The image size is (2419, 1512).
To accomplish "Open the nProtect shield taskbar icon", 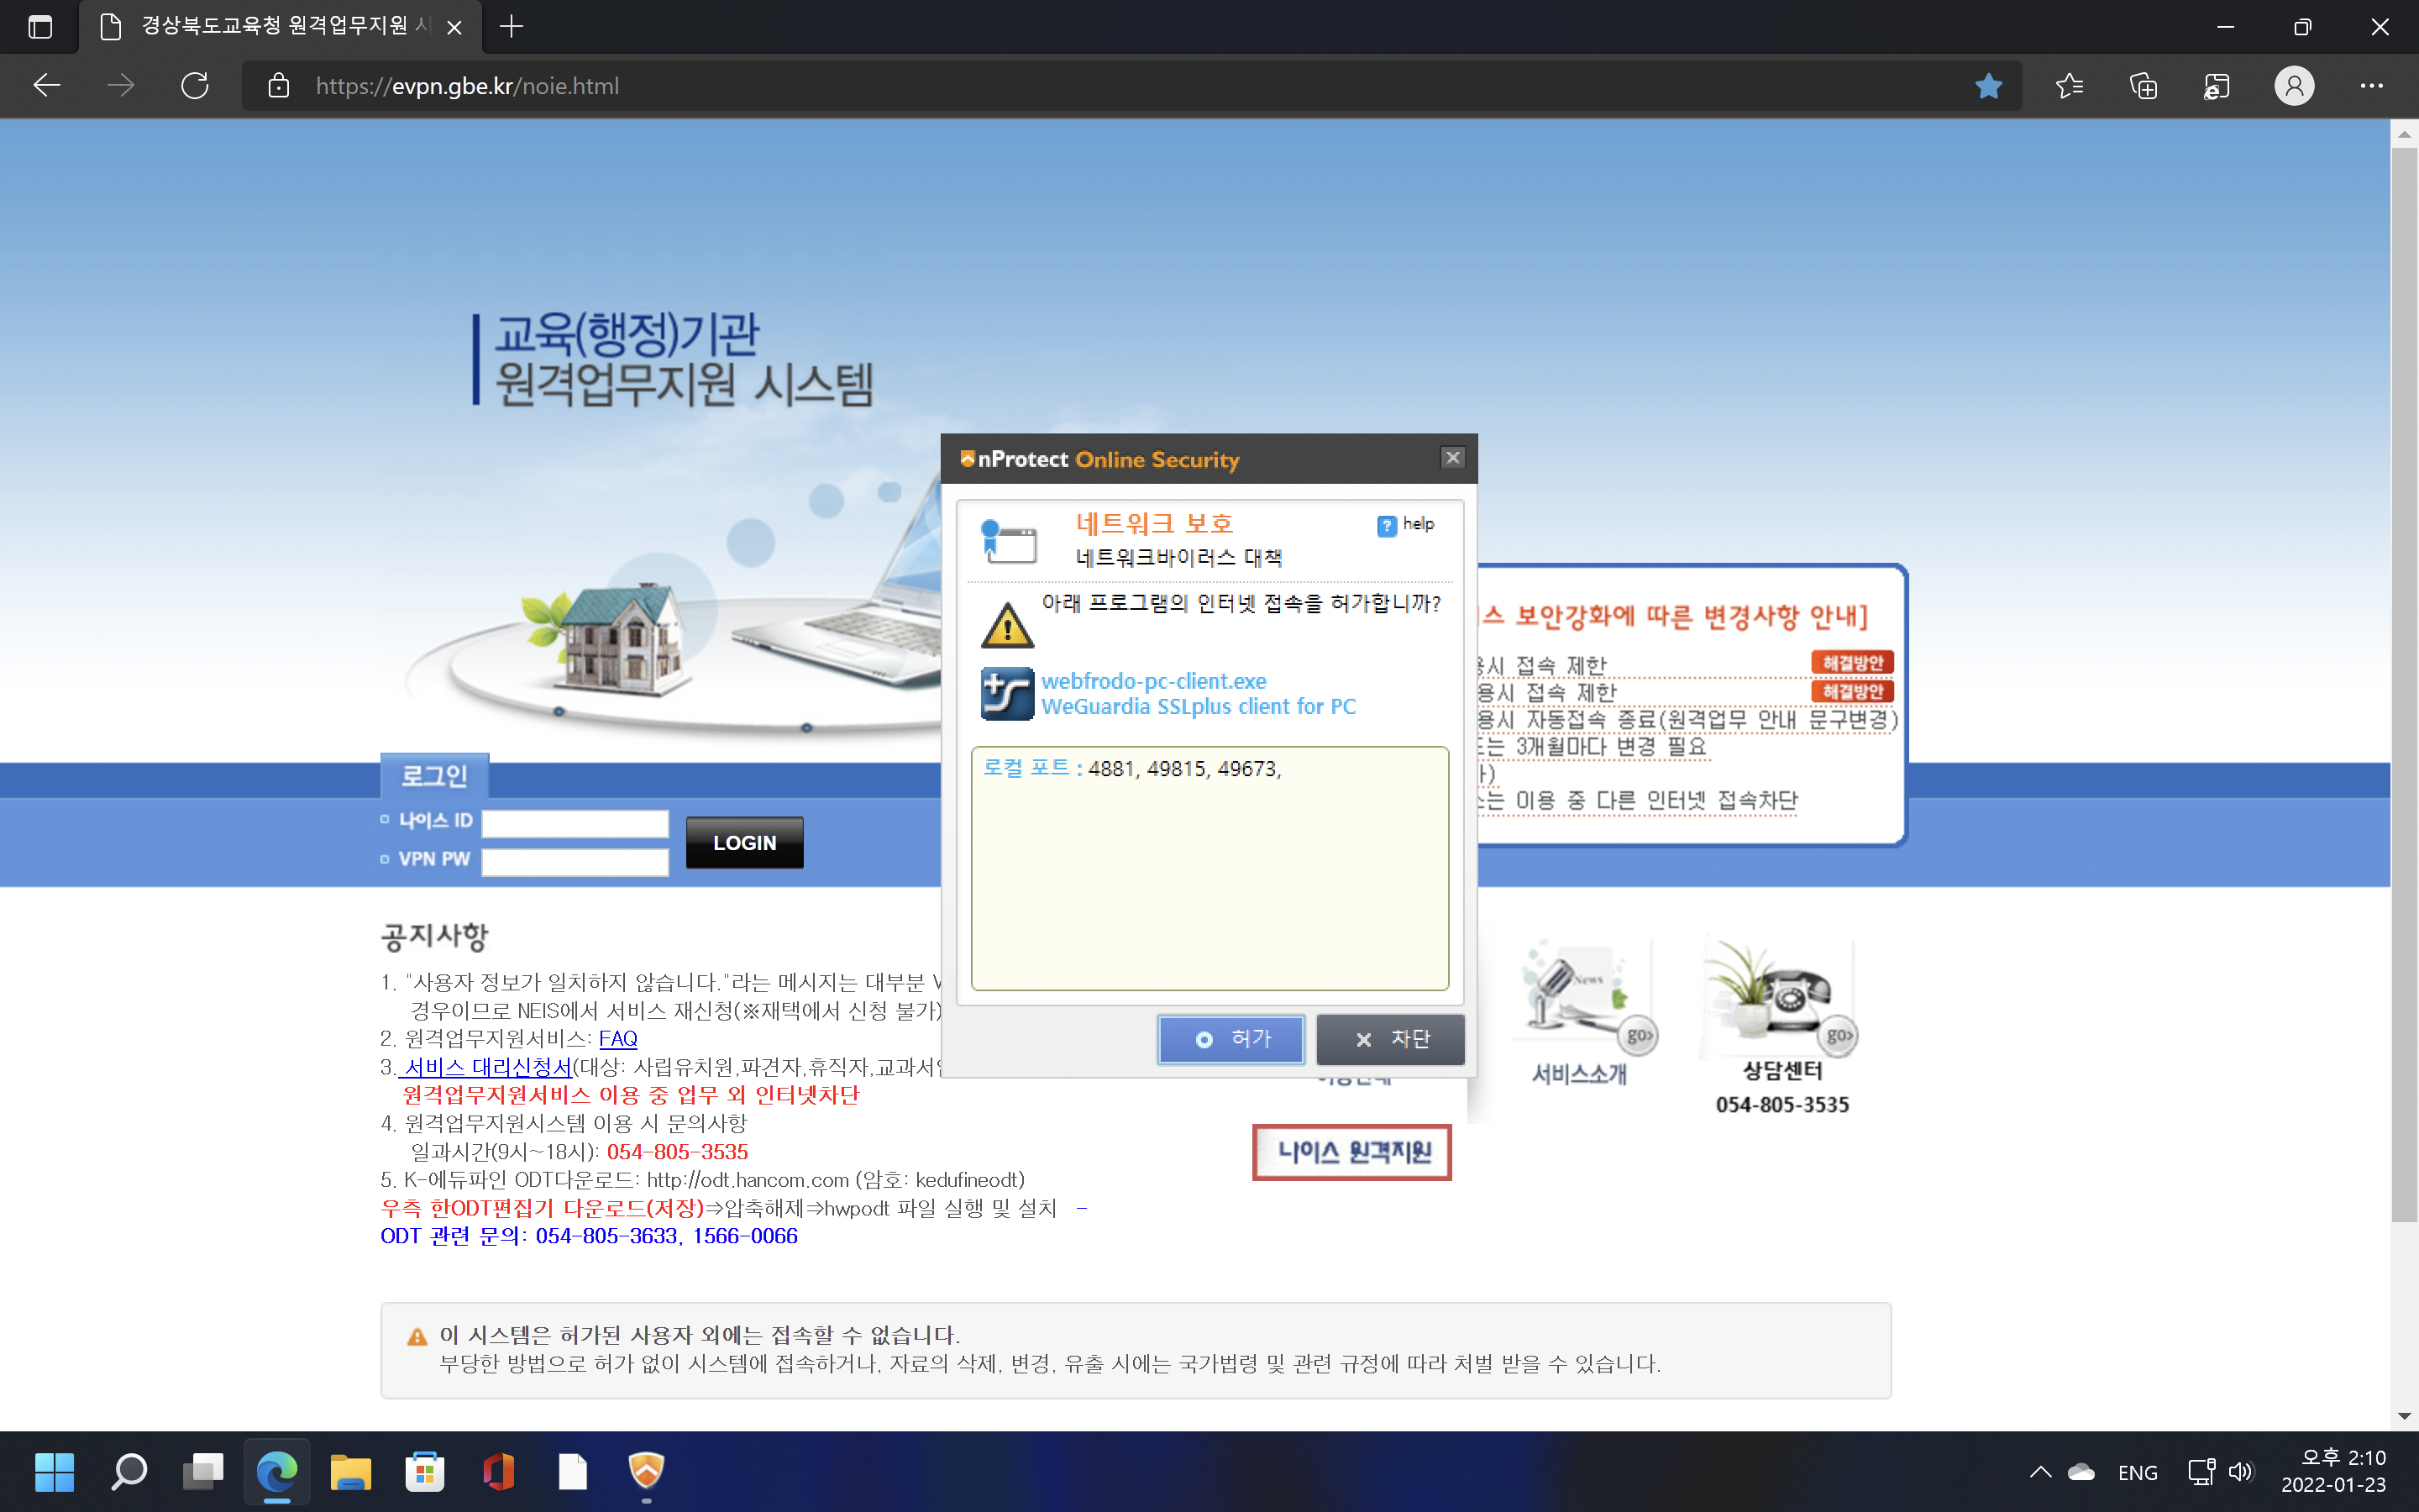I will pyautogui.click(x=646, y=1471).
